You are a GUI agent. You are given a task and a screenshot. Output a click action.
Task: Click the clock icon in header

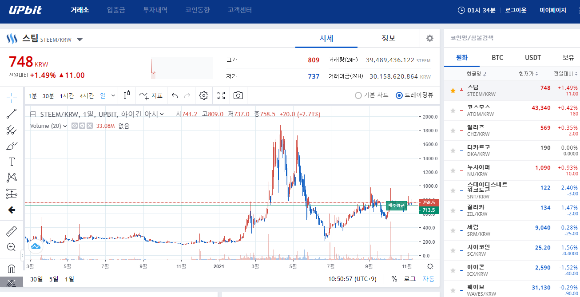pyautogui.click(x=461, y=10)
